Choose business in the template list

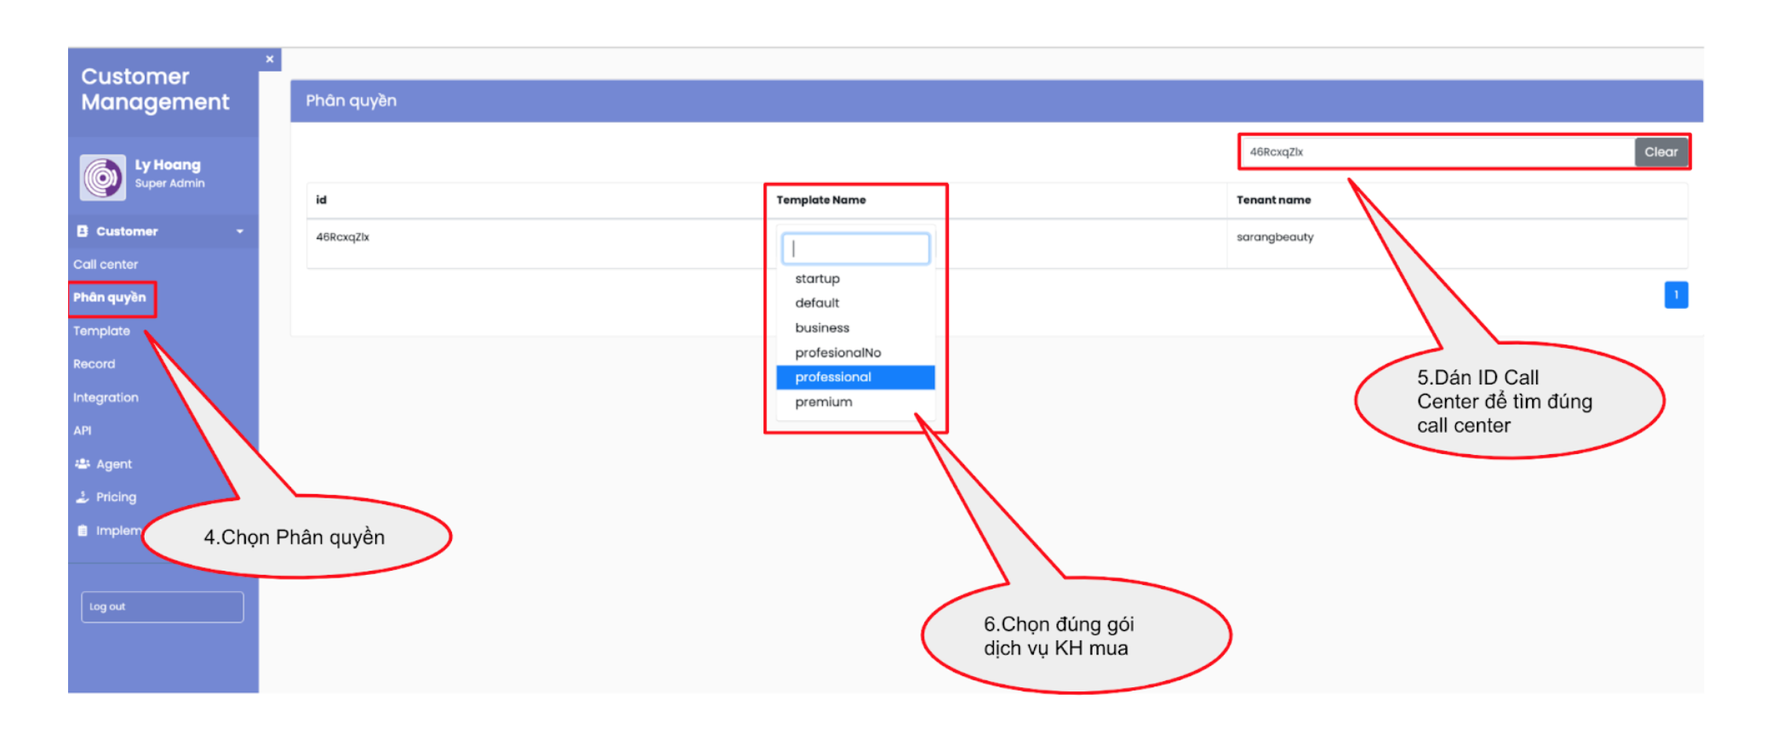(822, 328)
